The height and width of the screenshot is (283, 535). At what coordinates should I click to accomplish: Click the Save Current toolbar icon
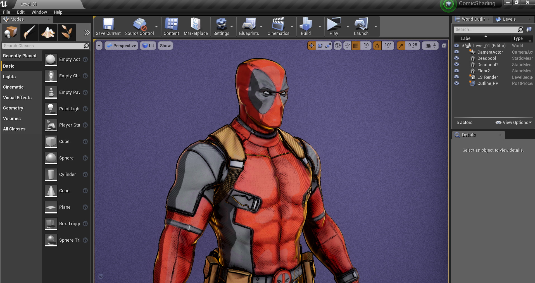[108, 27]
